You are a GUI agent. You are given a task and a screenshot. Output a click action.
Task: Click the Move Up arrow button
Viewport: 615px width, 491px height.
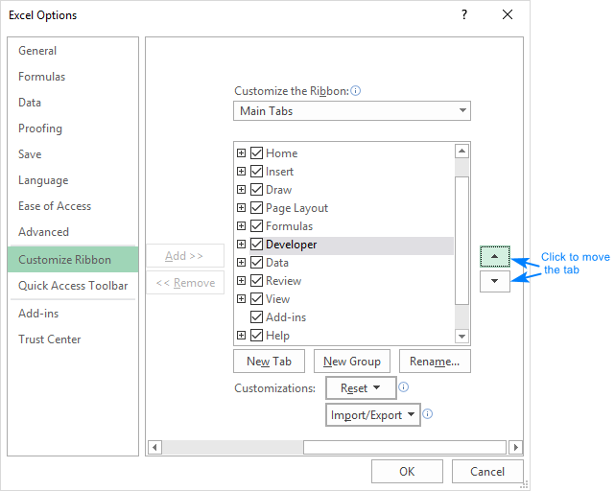[x=495, y=257]
